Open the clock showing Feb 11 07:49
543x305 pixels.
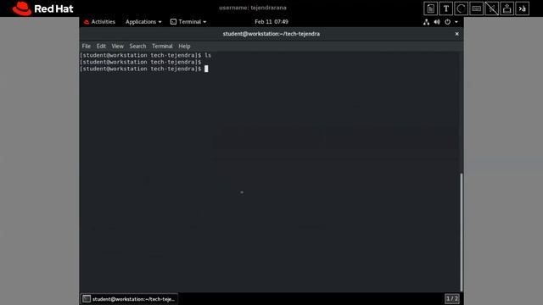pos(271,22)
